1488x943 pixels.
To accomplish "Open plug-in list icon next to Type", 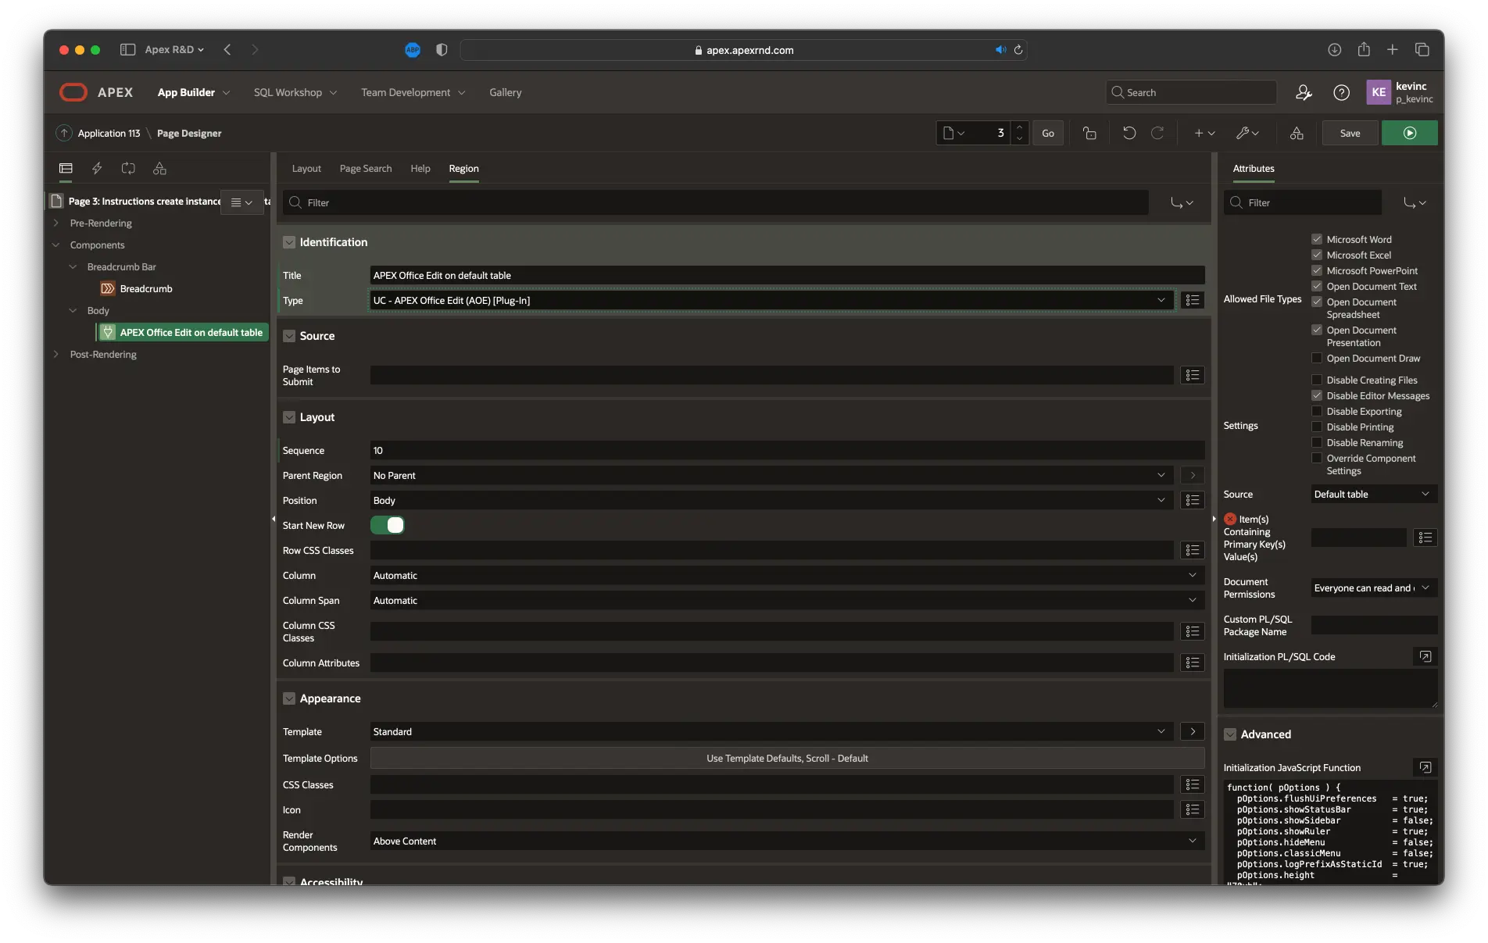I will click(x=1192, y=300).
